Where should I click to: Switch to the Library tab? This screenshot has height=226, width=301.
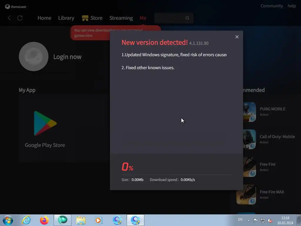click(66, 18)
